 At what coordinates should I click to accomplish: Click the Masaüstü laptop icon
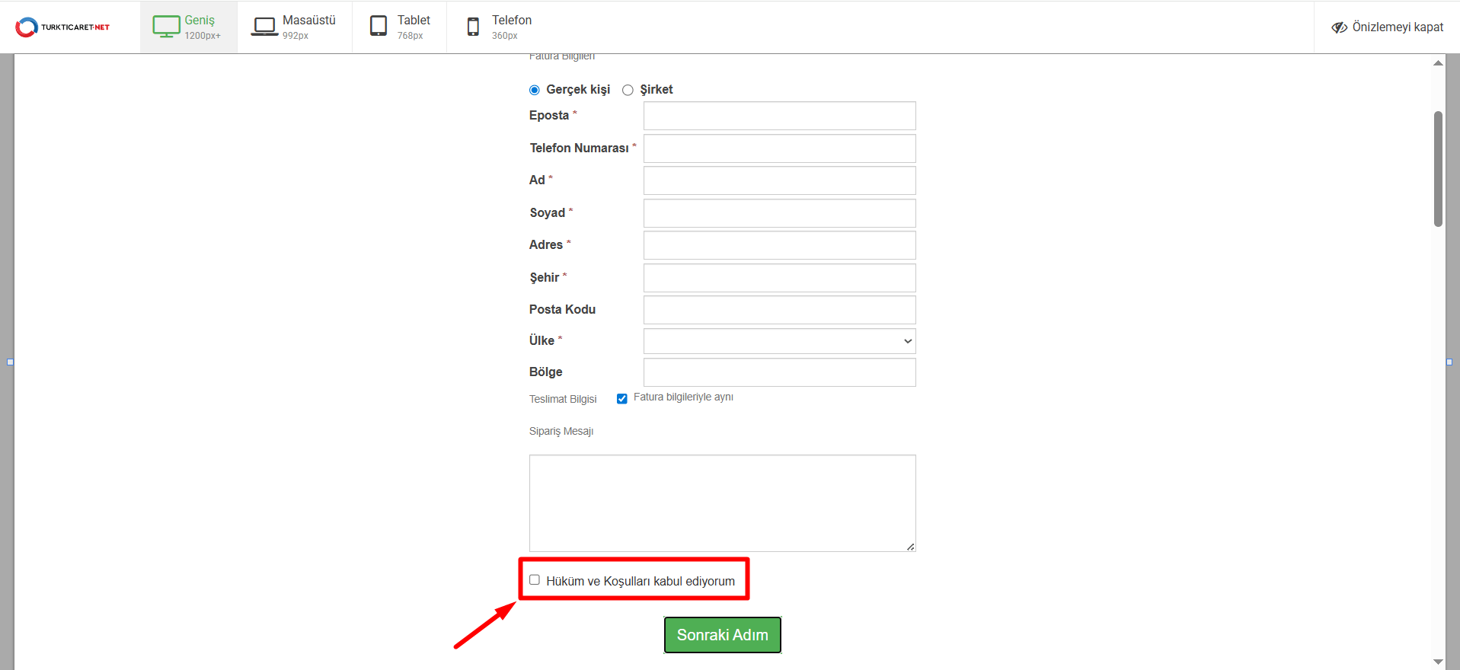pyautogui.click(x=264, y=27)
